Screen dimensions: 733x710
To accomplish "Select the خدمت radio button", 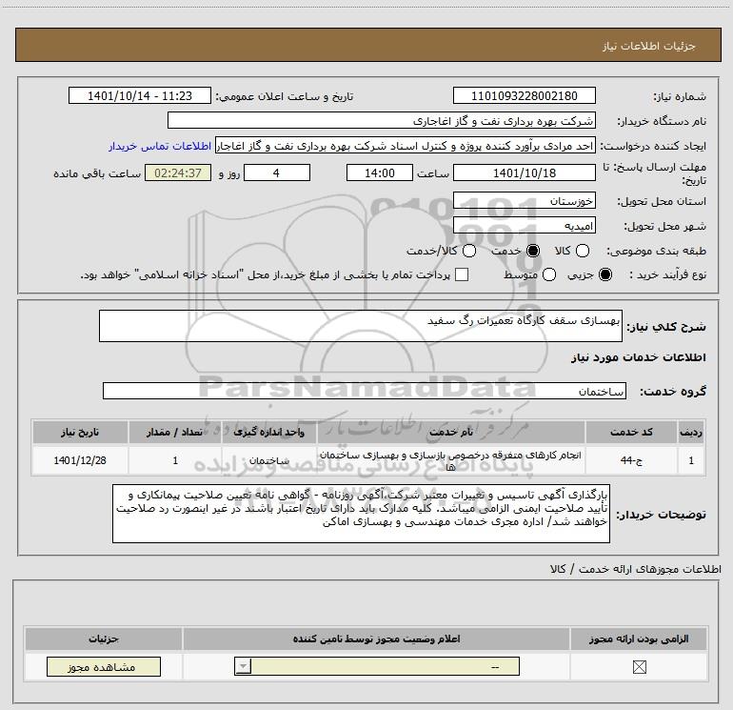I will click(x=532, y=251).
